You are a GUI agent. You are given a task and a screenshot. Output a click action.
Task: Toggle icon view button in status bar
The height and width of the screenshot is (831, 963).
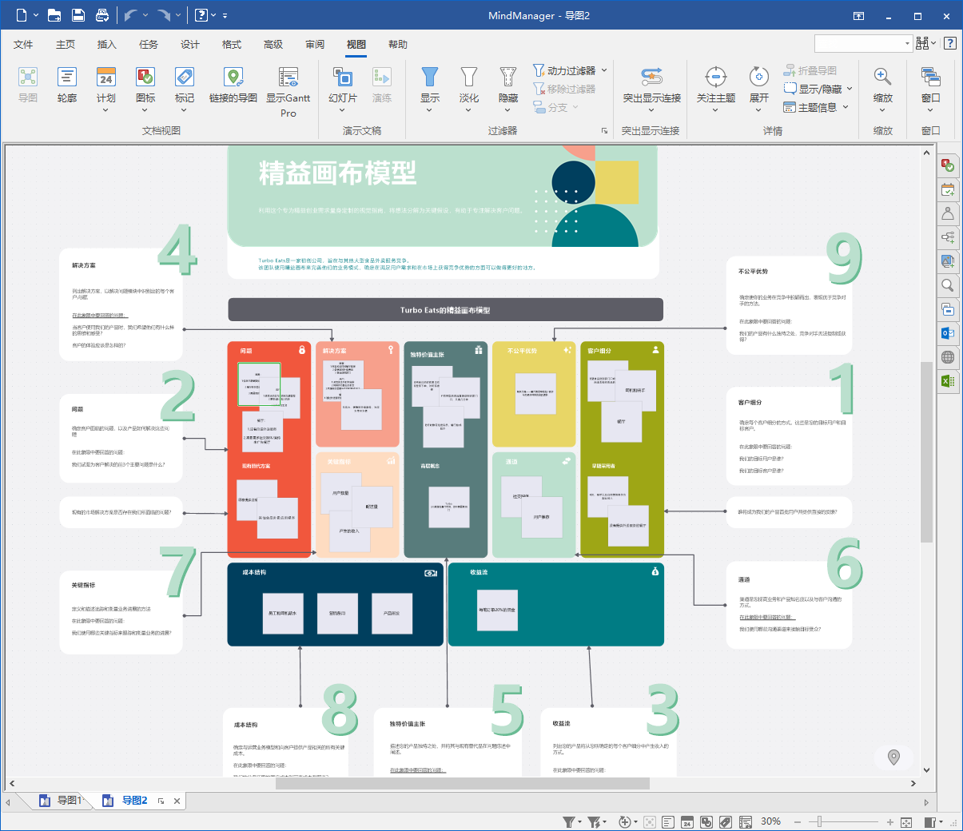click(706, 822)
